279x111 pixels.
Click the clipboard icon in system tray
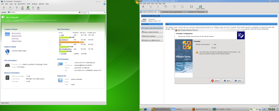pos(254,109)
